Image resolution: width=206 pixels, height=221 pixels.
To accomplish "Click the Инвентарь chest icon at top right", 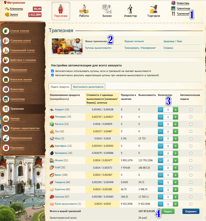I will 173,3.
